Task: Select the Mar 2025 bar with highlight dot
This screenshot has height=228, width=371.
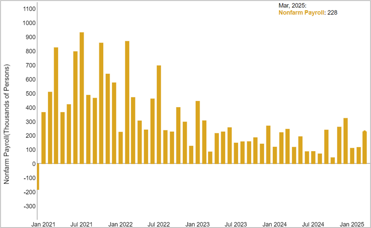Action: pyautogui.click(x=365, y=147)
